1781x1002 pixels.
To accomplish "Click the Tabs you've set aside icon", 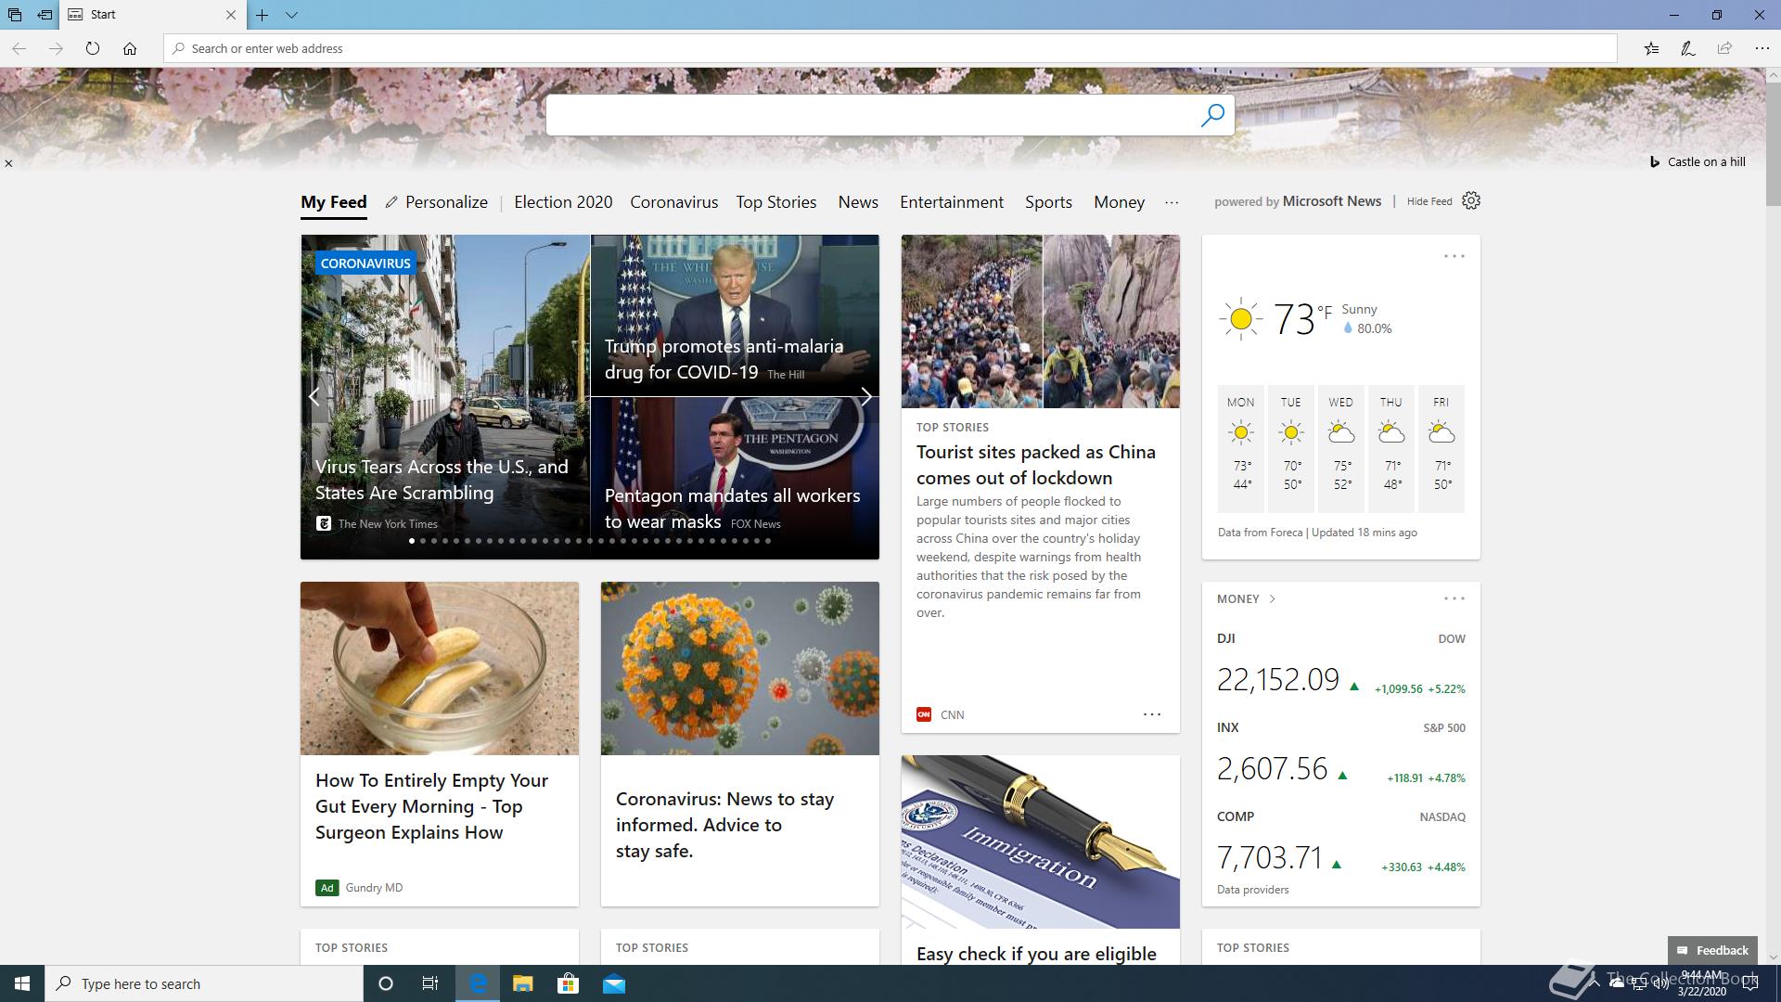I will tap(15, 15).
